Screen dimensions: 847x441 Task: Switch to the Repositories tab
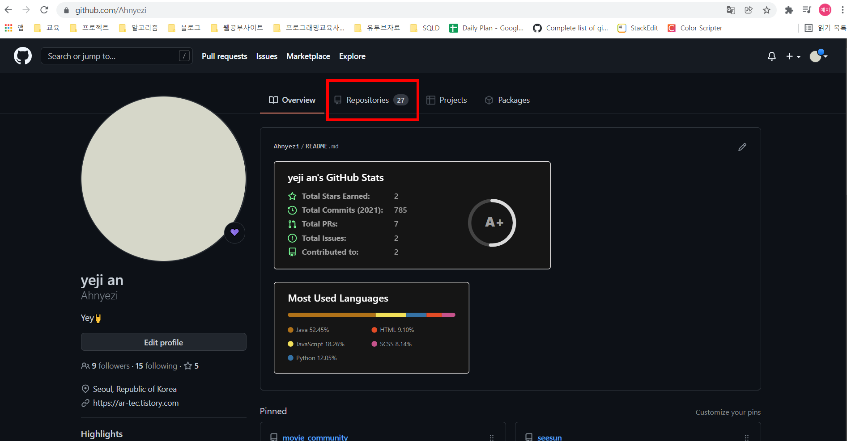[371, 100]
